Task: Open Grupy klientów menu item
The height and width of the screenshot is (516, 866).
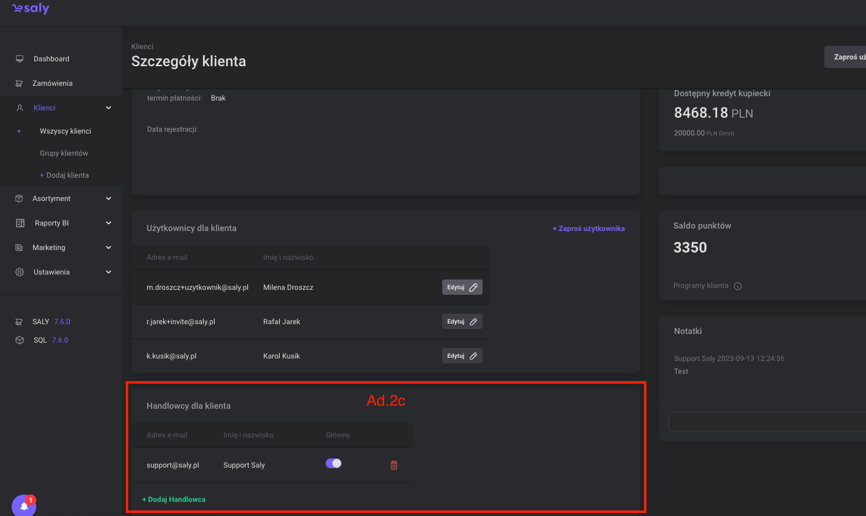Action: click(x=64, y=153)
